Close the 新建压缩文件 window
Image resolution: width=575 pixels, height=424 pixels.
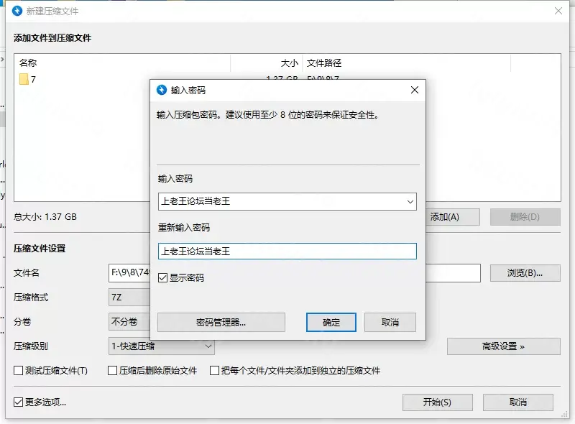558,11
